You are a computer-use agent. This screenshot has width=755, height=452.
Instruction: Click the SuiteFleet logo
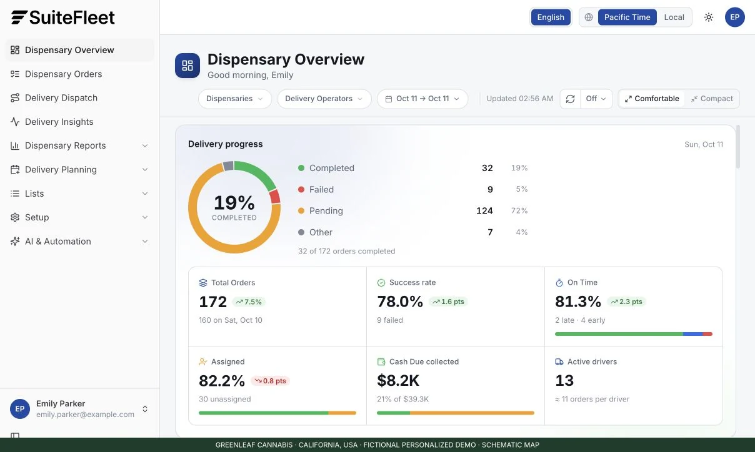coord(63,17)
